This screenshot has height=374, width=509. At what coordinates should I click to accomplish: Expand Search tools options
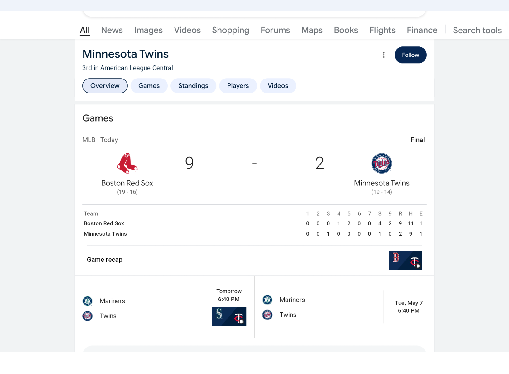click(x=477, y=30)
